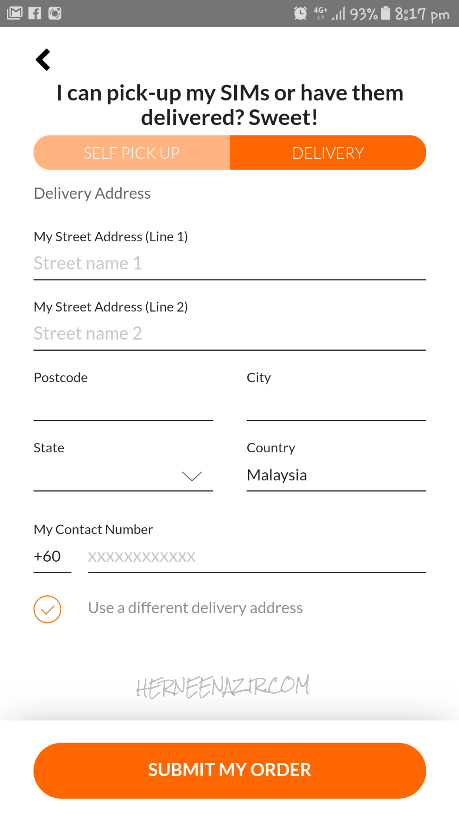This screenshot has height=817, width=459.
Task: Tap the Facebook notification icon
Action: point(35,13)
